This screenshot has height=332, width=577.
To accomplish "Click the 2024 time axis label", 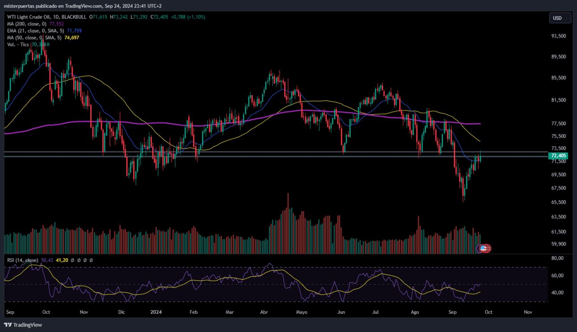I will (x=156, y=312).
